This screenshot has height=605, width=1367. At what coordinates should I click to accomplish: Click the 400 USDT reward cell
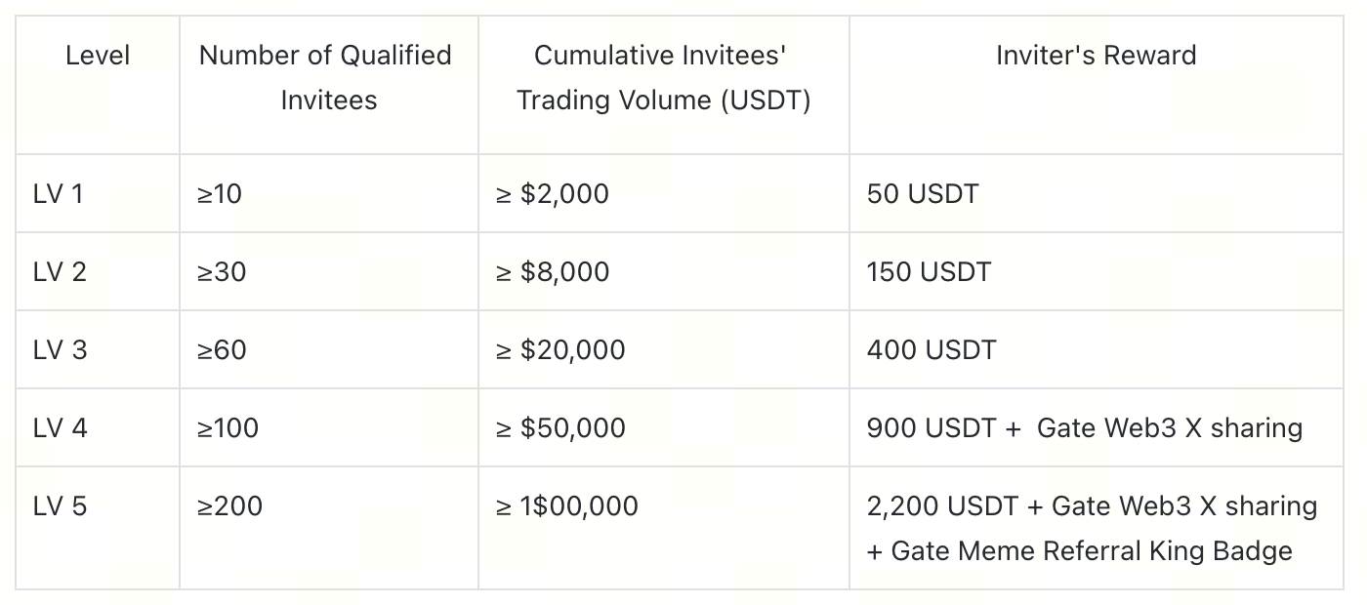click(x=931, y=350)
